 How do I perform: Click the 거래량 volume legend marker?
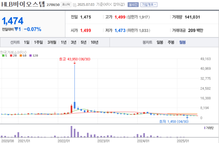(205, 128)
